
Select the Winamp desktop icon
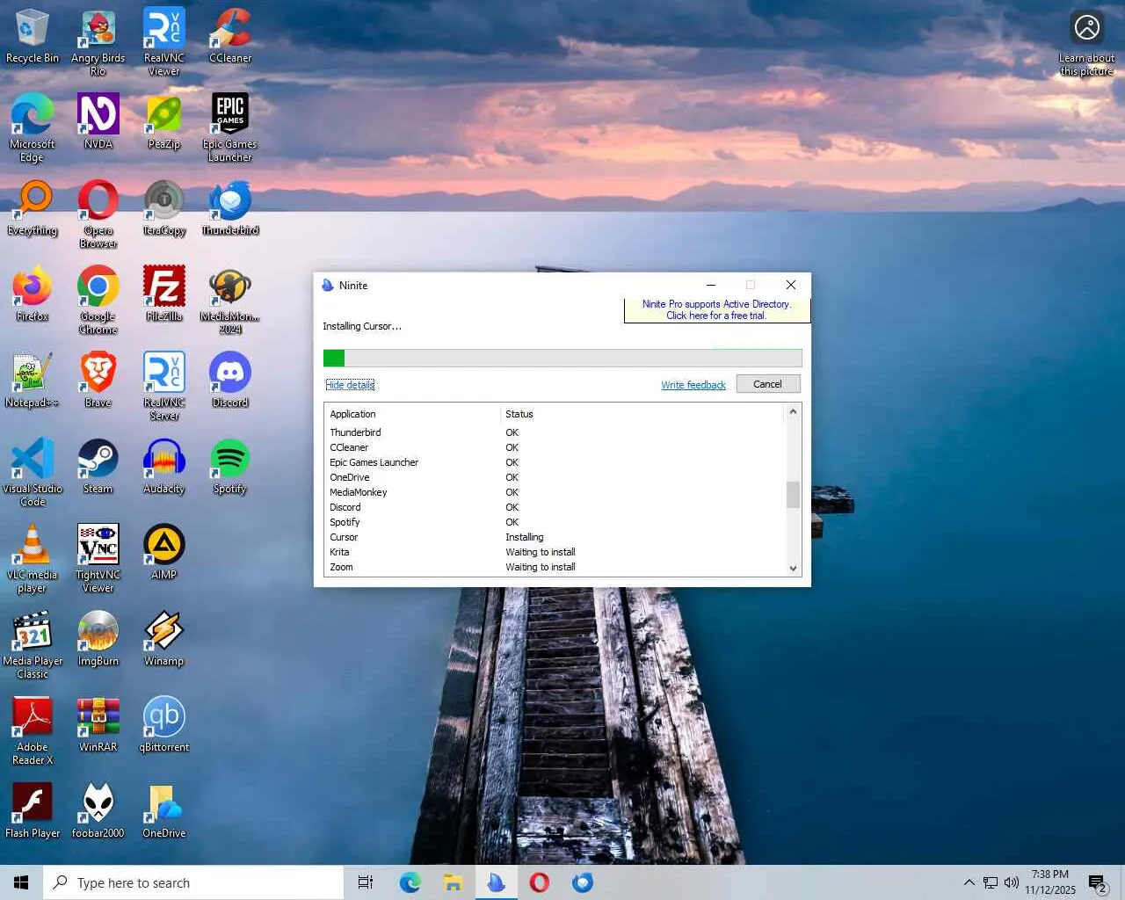(x=164, y=638)
